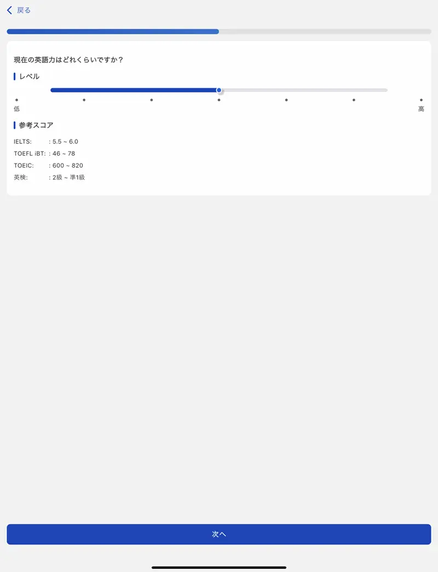Choose the third level dot from the low end
Image resolution: width=438 pixels, height=572 pixels.
pos(152,100)
